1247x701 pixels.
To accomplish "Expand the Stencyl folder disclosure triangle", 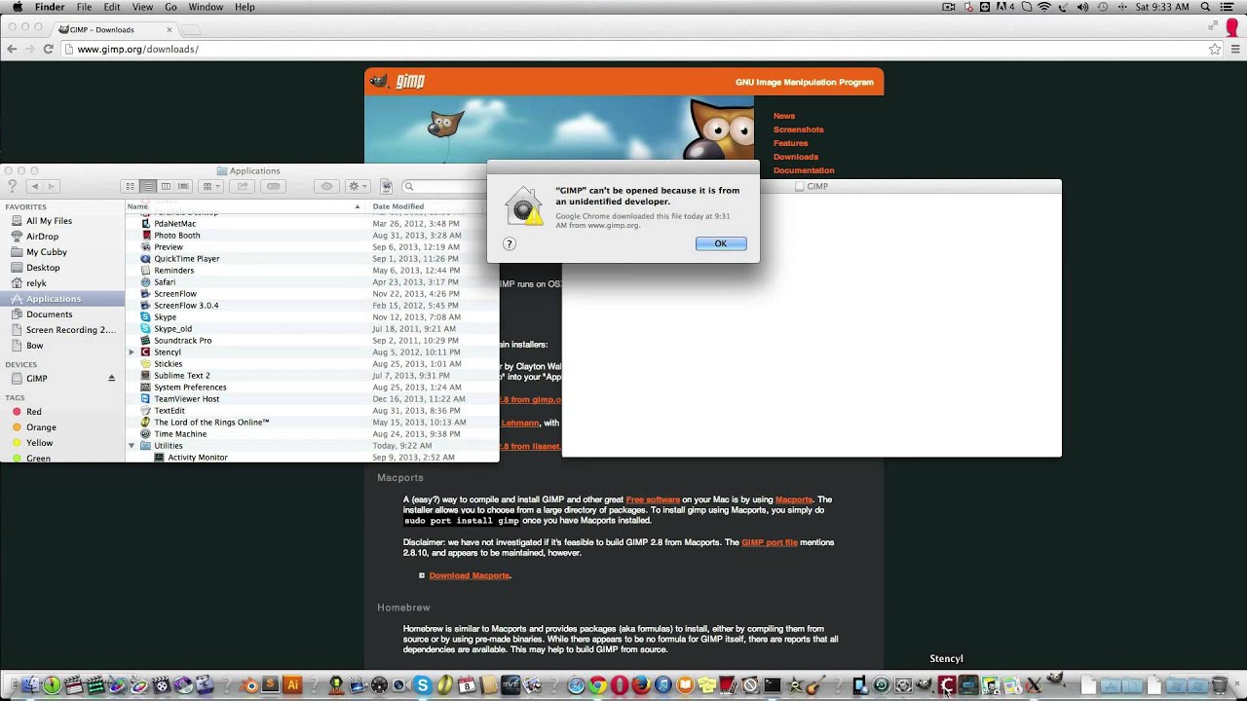I will pyautogui.click(x=132, y=352).
